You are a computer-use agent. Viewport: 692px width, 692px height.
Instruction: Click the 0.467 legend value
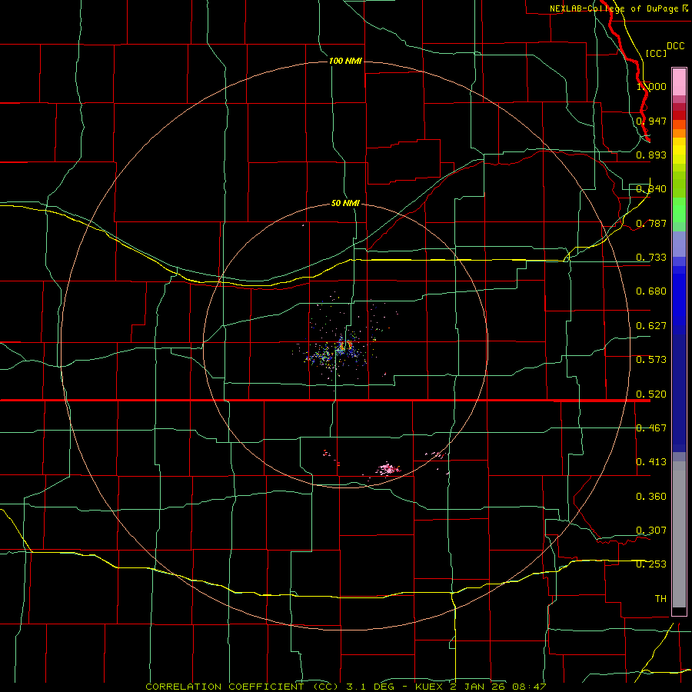coord(651,428)
